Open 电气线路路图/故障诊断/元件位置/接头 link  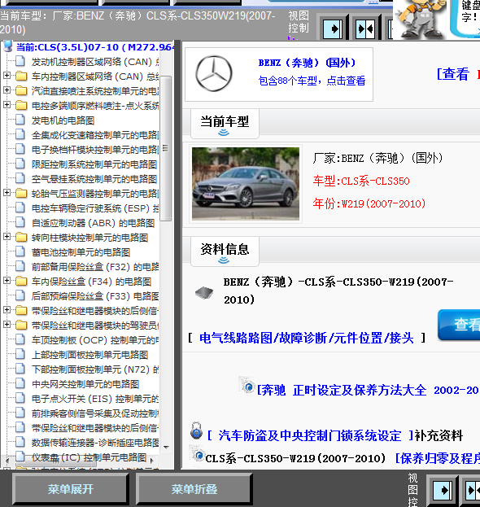(x=307, y=338)
